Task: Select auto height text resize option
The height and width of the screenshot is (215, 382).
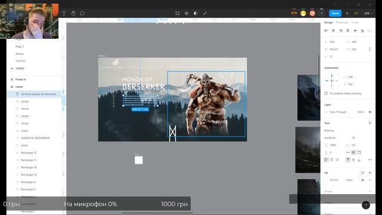Action: coord(353,153)
